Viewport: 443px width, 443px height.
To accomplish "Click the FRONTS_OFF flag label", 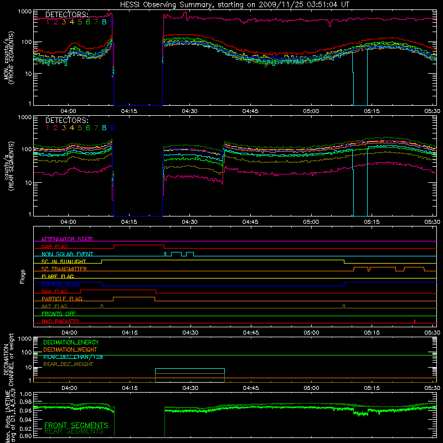I will click(59, 313).
